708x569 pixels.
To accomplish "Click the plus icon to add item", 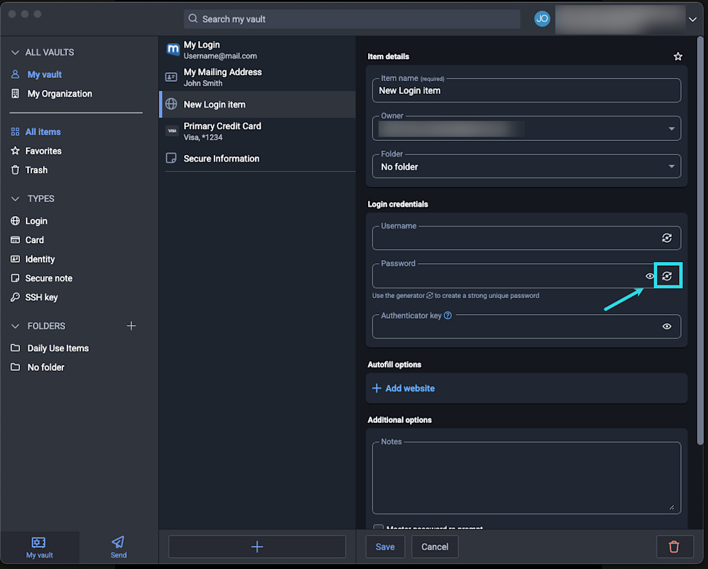I will (257, 546).
